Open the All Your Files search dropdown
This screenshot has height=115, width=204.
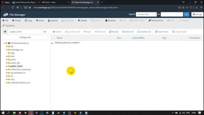[x=146, y=14]
